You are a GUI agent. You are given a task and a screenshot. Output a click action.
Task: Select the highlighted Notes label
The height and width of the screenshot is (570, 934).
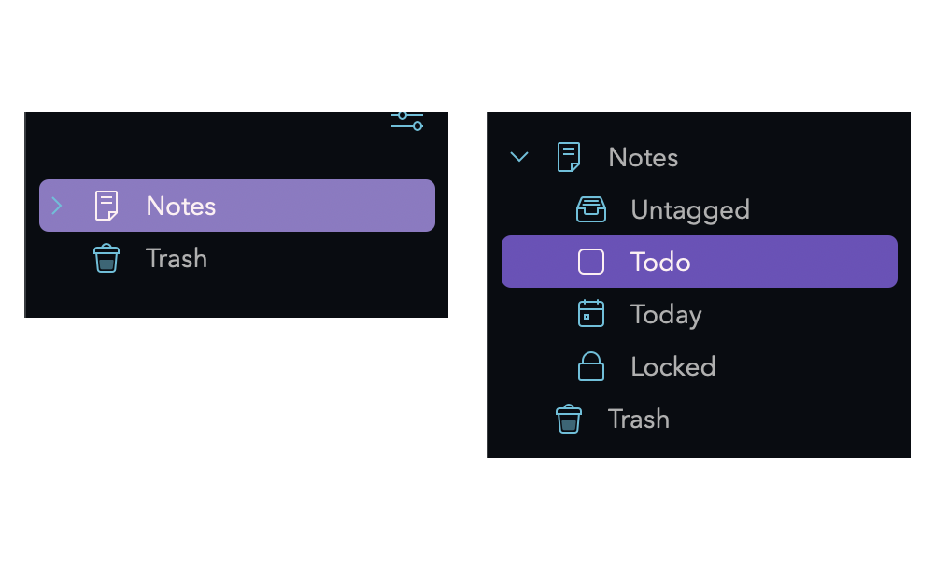tap(181, 207)
